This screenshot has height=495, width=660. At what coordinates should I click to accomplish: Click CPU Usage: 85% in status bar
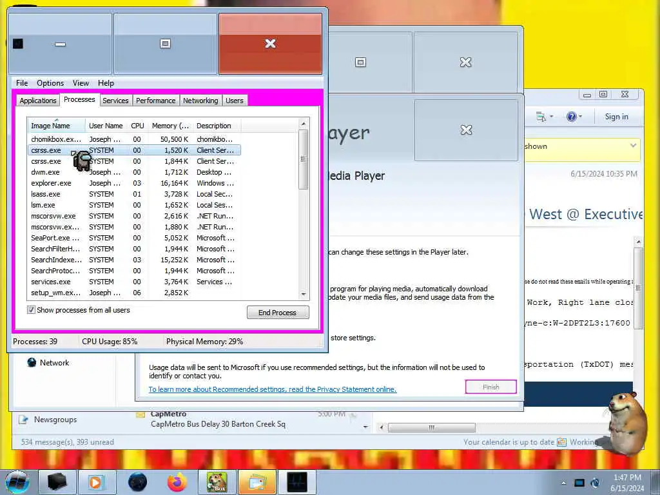[110, 342]
